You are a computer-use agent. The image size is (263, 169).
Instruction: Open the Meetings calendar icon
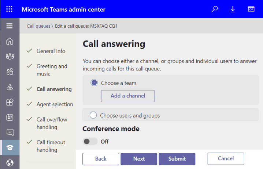10,117
